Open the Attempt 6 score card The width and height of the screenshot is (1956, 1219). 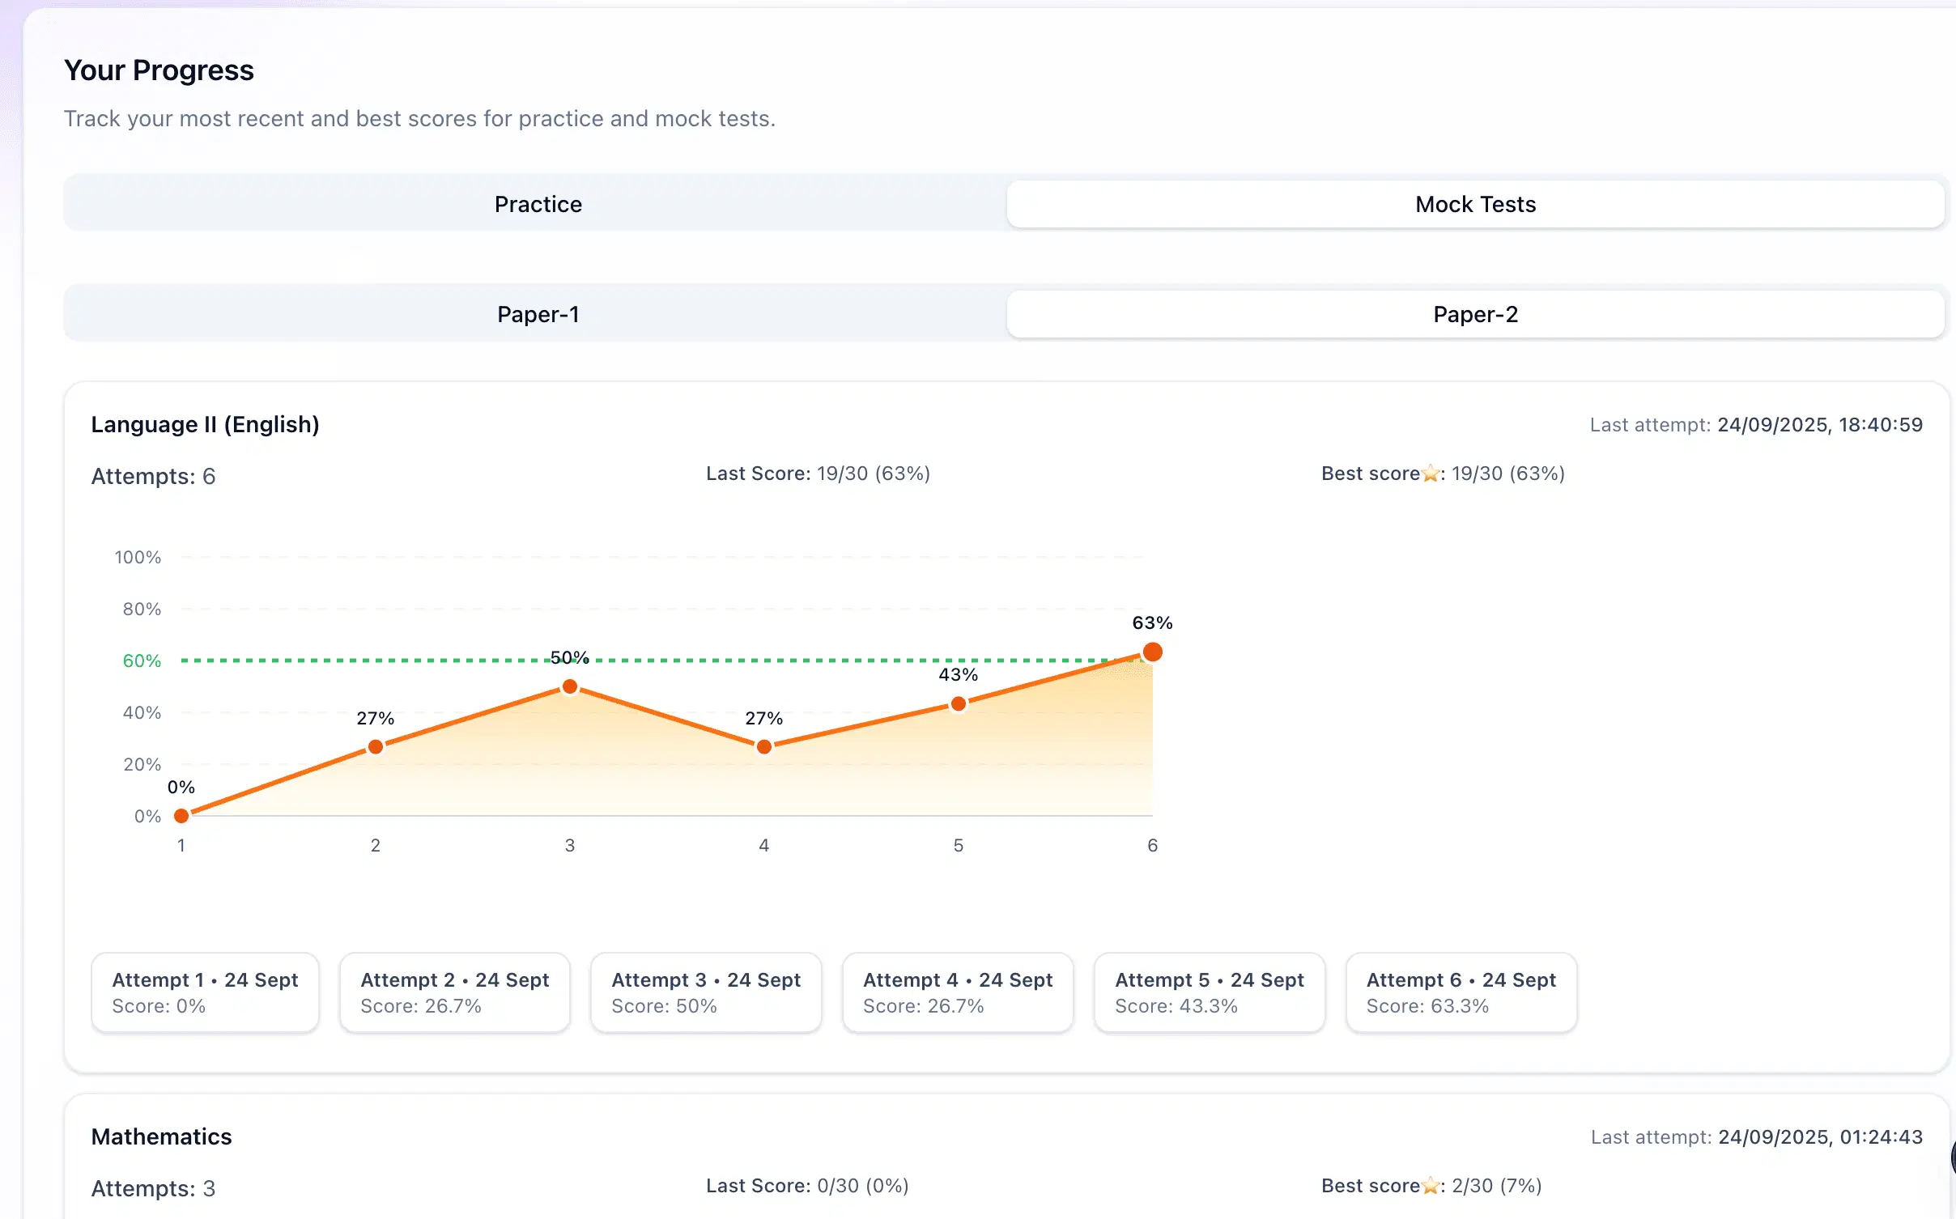coord(1461,992)
